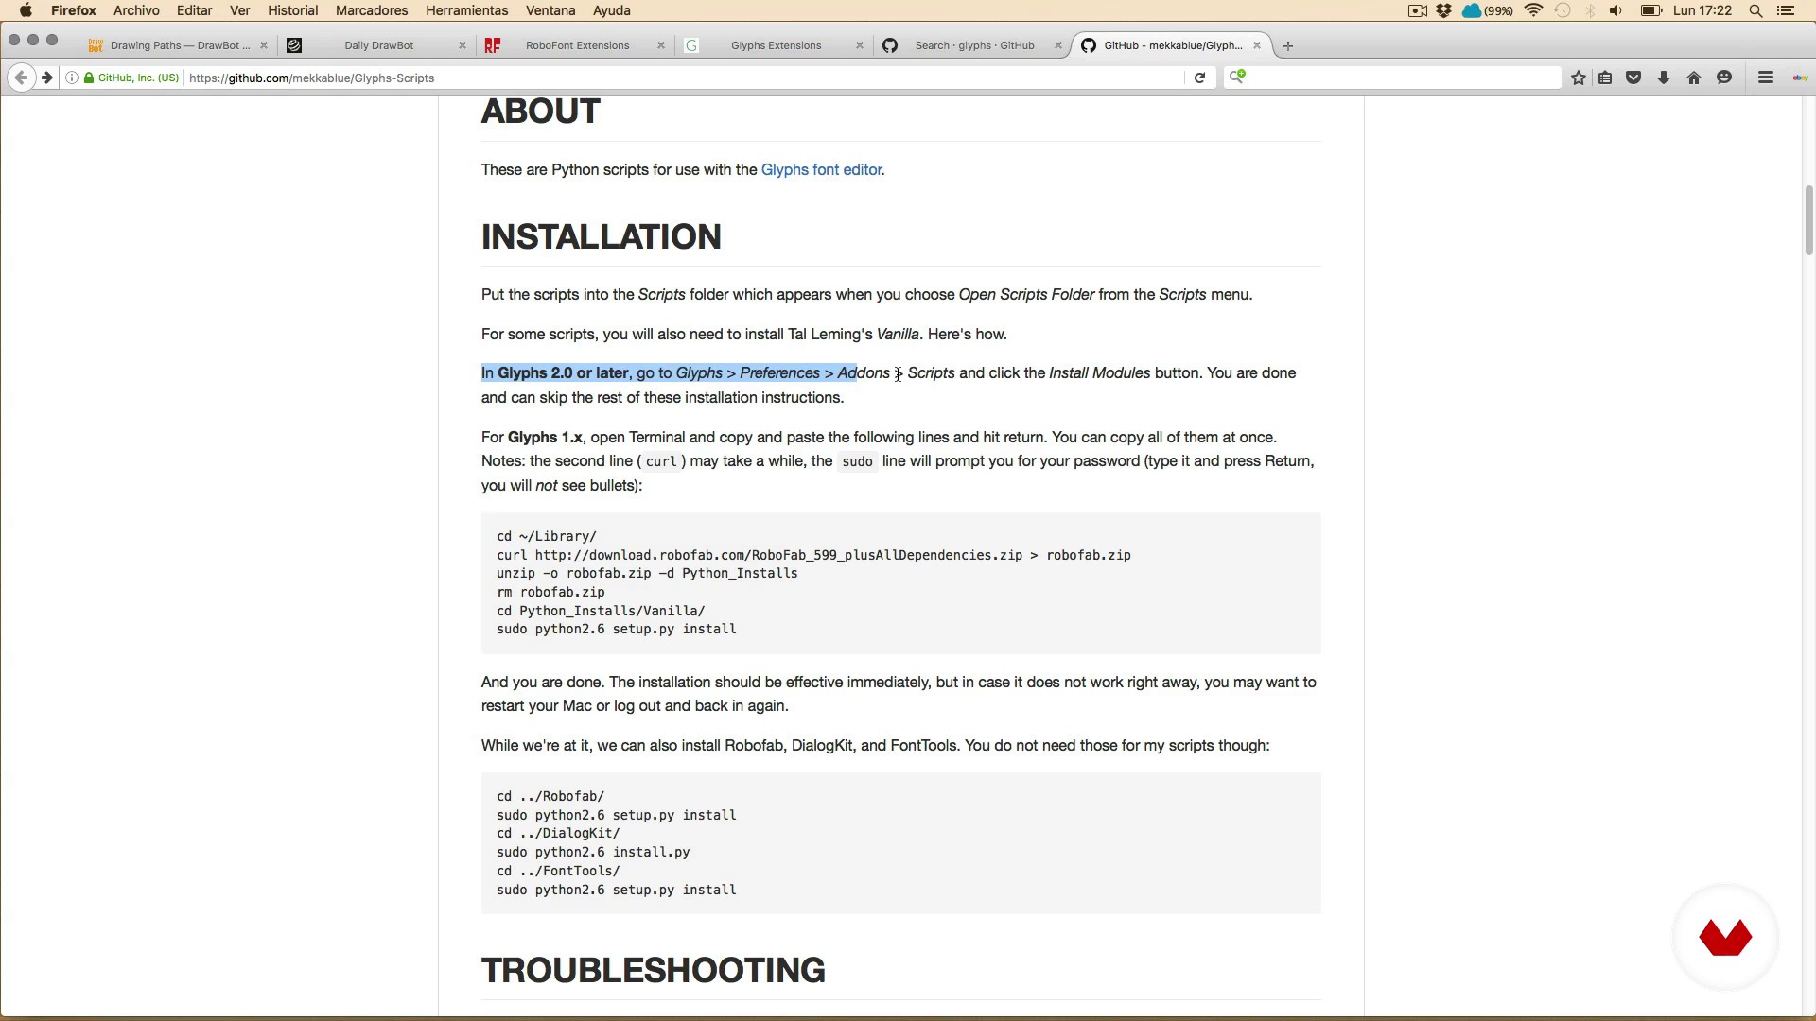The height and width of the screenshot is (1021, 1816).
Task: Switch to Glyphs Extensions tab
Action: click(x=776, y=45)
